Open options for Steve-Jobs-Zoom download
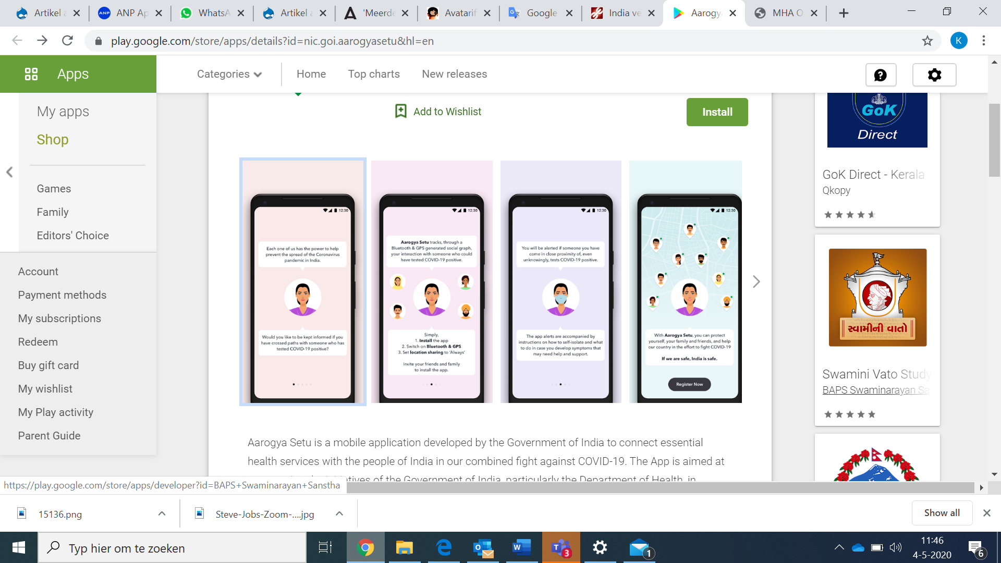 (339, 513)
